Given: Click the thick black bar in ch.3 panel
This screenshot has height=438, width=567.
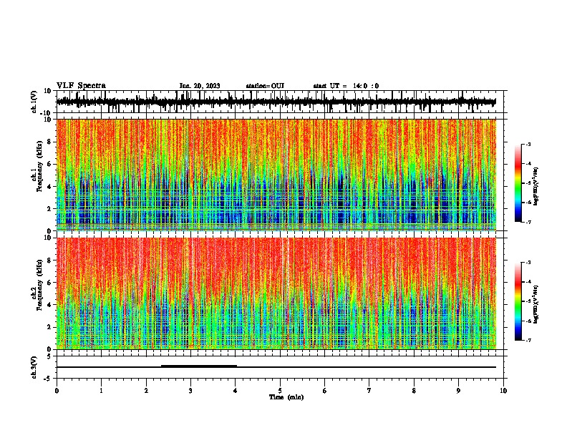Looking at the screenshot, I should tap(199, 366).
